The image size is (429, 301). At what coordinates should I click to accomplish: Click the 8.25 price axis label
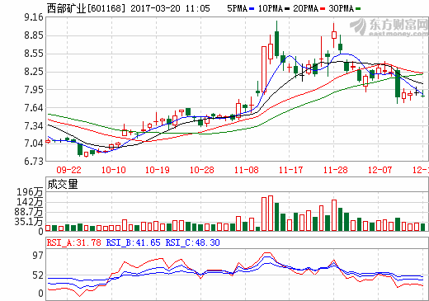(x=34, y=72)
